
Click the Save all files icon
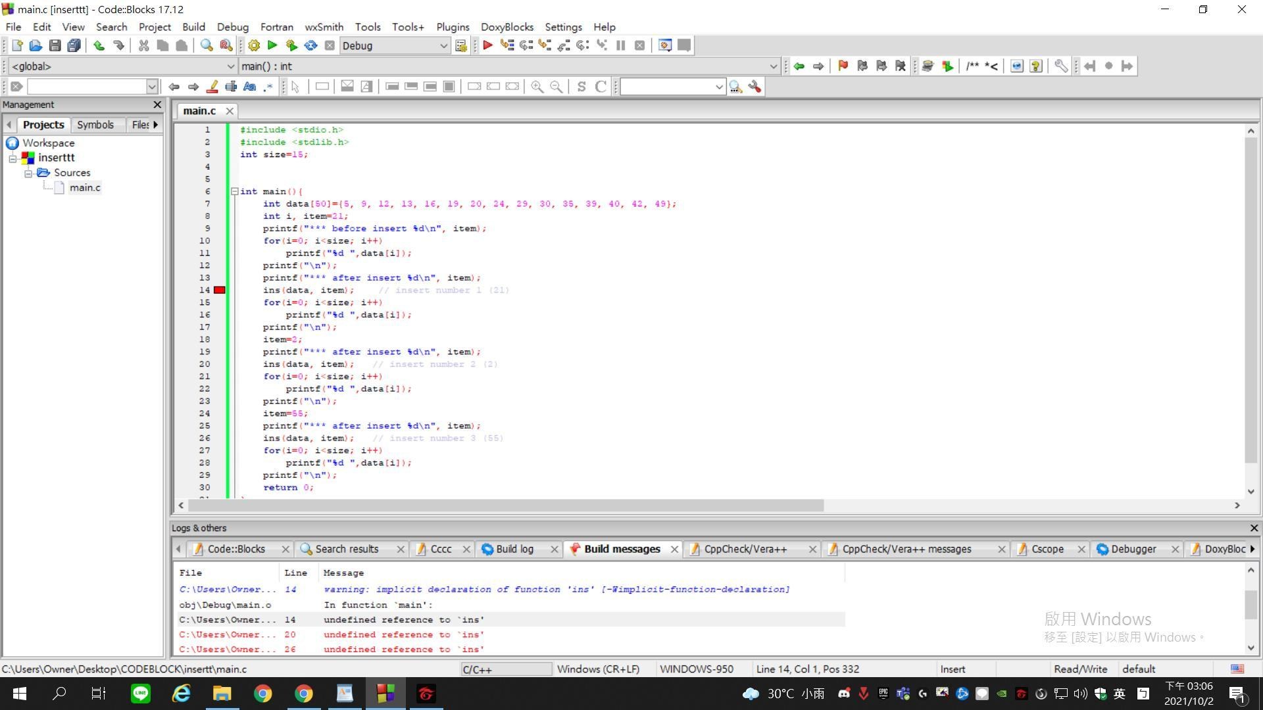[x=74, y=45]
